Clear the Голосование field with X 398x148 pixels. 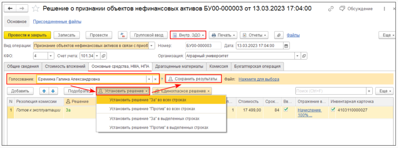pos(155,79)
